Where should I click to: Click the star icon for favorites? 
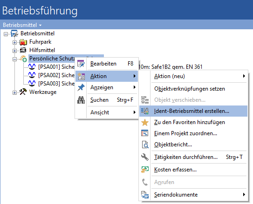pyautogui.click(x=145, y=122)
